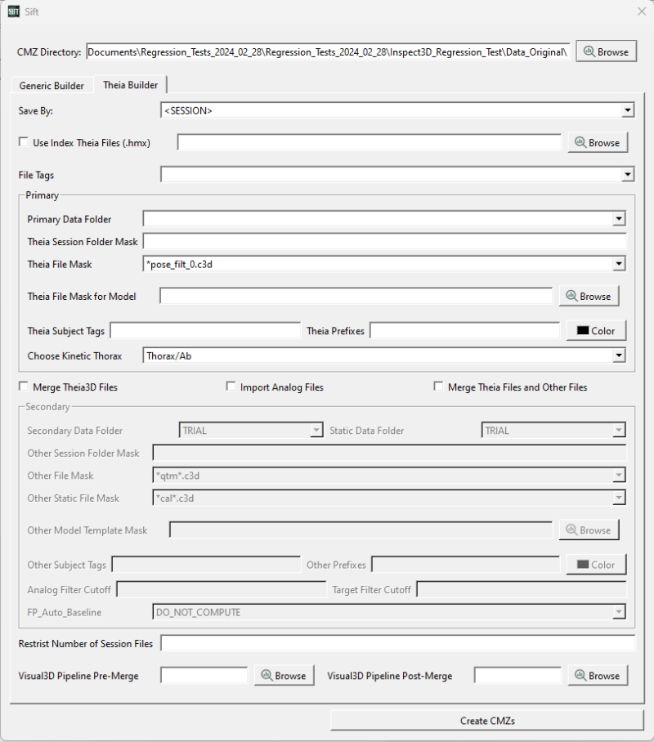
Task: Click the Other Session Folder Mask field
Action: (389, 453)
